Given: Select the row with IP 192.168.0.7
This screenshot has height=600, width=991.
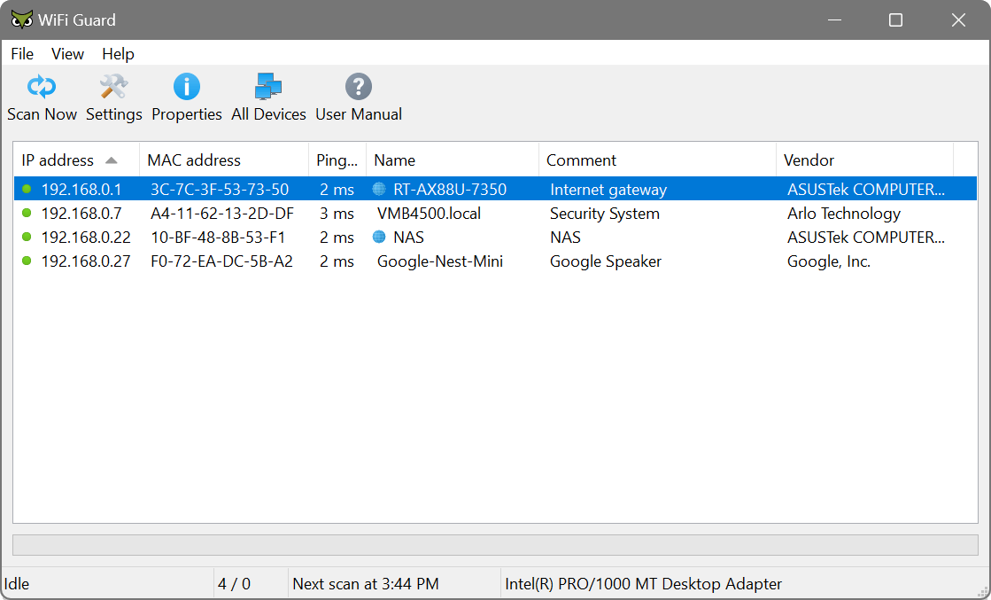Looking at the screenshot, I should (496, 213).
